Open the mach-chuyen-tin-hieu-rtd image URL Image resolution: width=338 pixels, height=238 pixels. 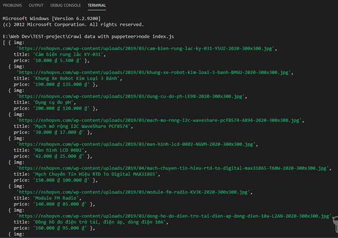[x=173, y=168]
